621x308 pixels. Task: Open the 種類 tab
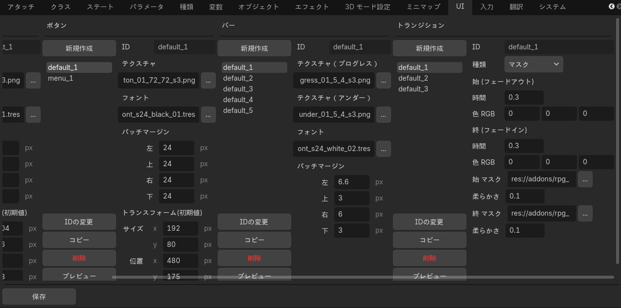tap(186, 7)
